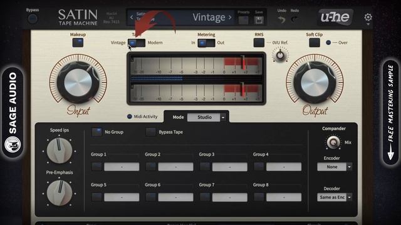401x225 pixels.
Task: Click the Group 8 name field
Action: coord(284,197)
